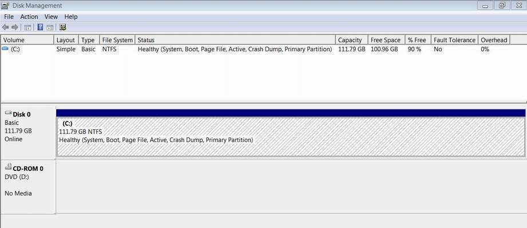527x228 pixels.
Task: Open the Help menu
Action: pos(71,17)
